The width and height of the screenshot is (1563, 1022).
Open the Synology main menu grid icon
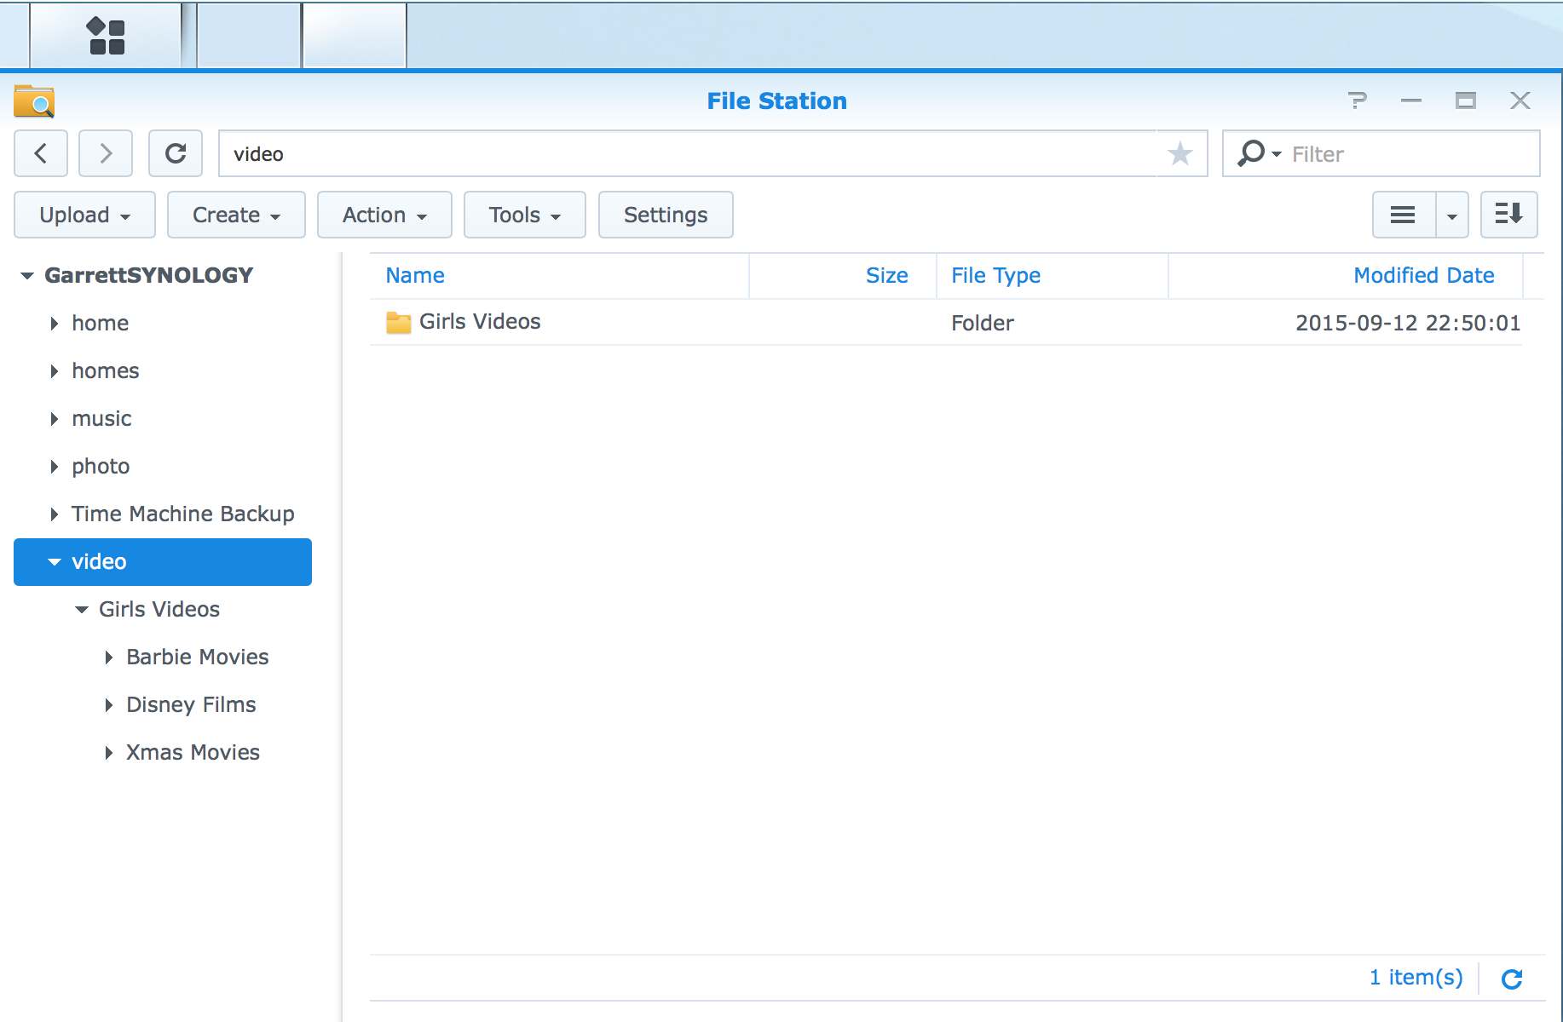click(x=107, y=36)
